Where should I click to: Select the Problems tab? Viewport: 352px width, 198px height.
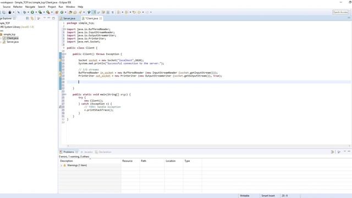point(68,152)
